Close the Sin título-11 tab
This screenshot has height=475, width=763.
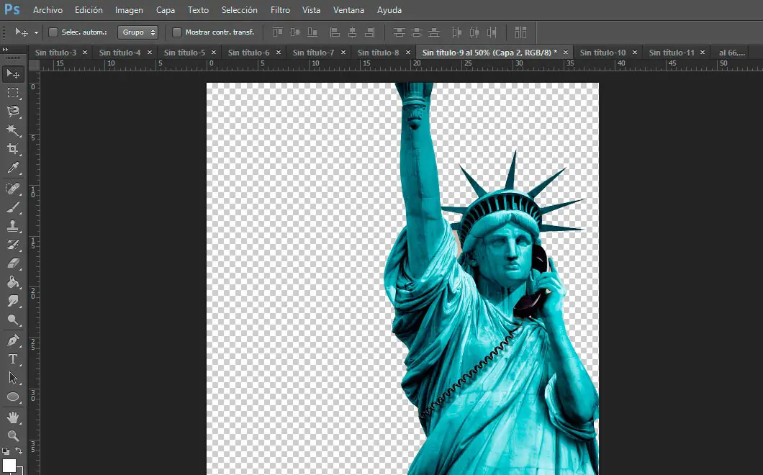(x=702, y=52)
